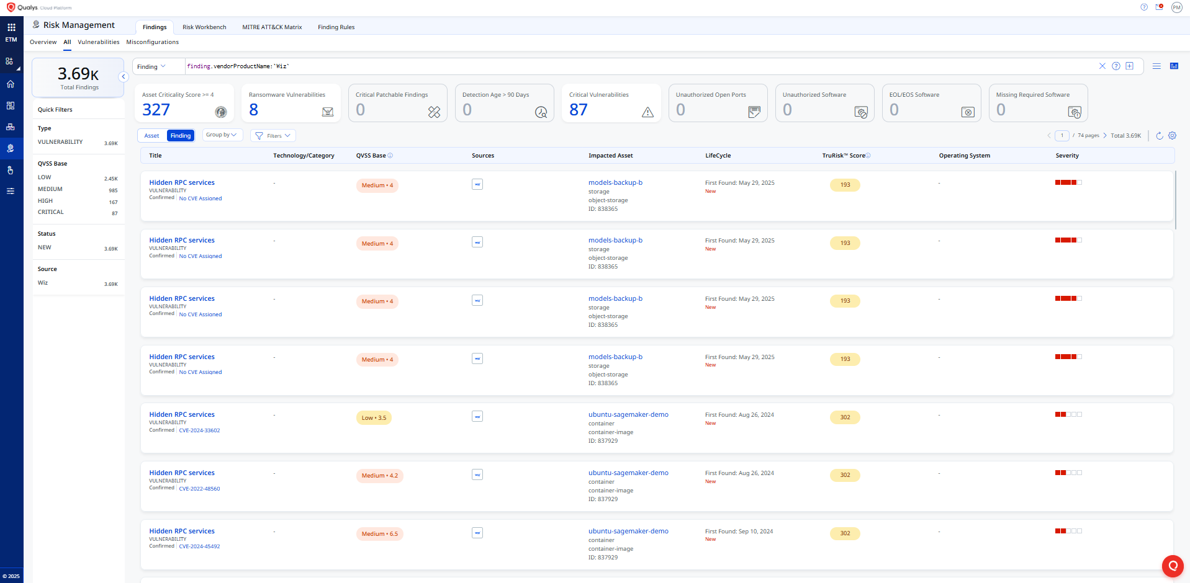Image resolution: width=1190 pixels, height=583 pixels.
Task: Refresh the findings list
Action: (1159, 136)
